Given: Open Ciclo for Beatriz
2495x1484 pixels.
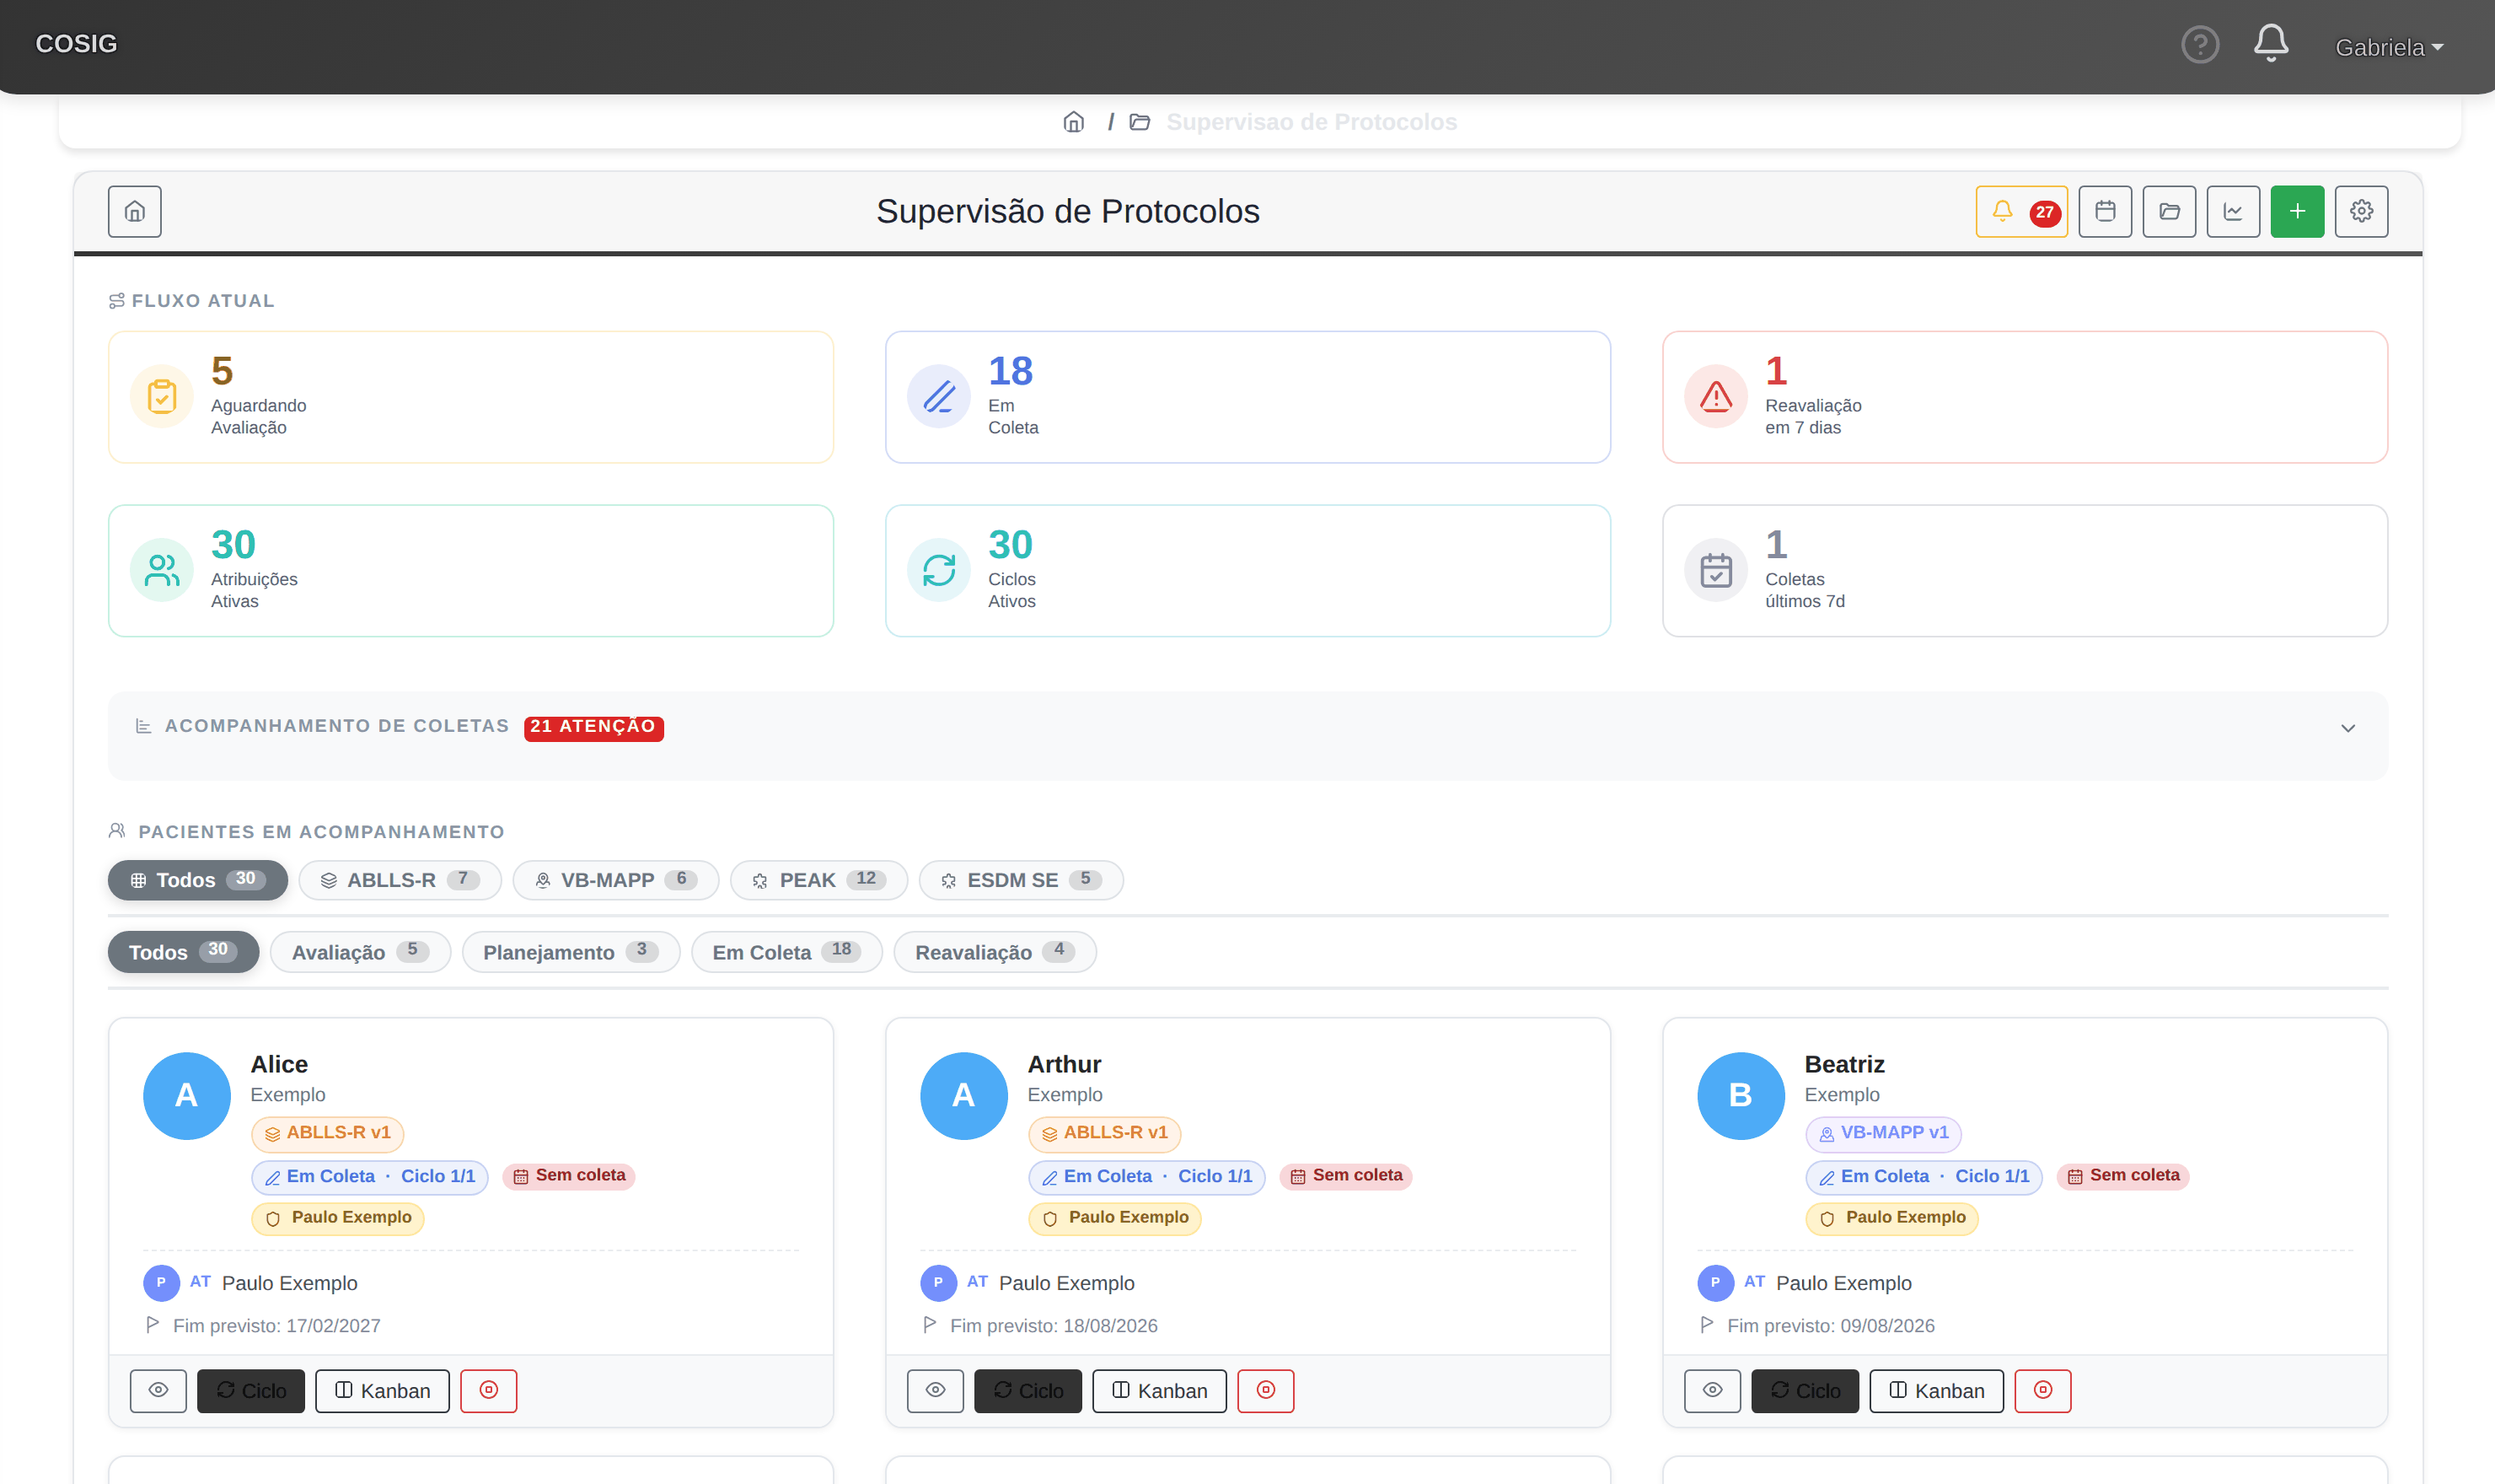Looking at the screenshot, I should coord(1805,1391).
